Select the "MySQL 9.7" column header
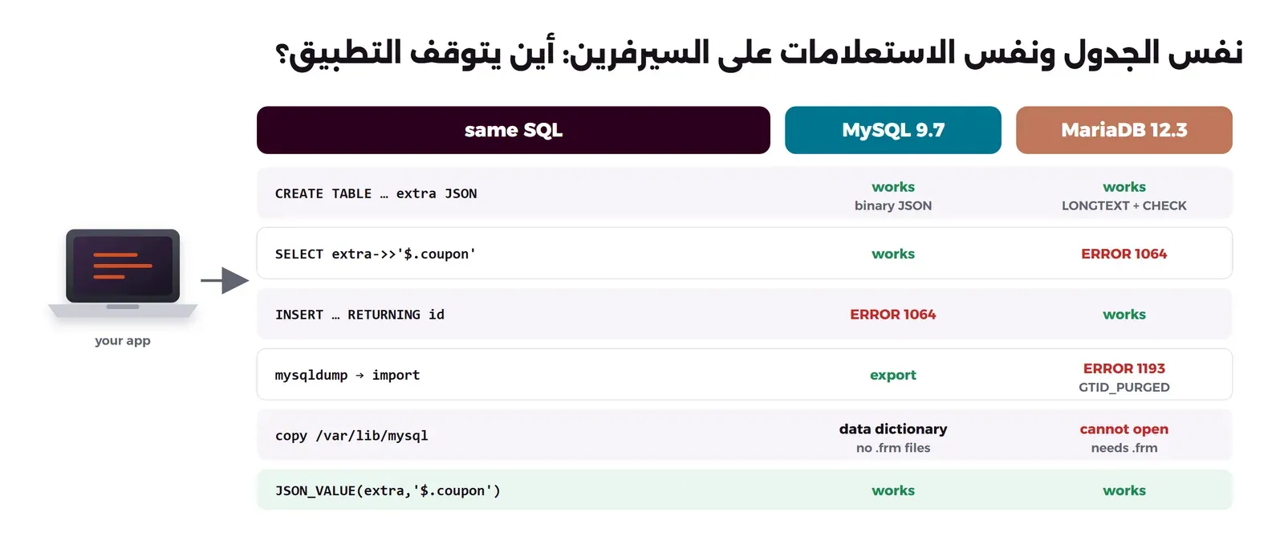This screenshot has width=1284, height=541. (x=893, y=130)
